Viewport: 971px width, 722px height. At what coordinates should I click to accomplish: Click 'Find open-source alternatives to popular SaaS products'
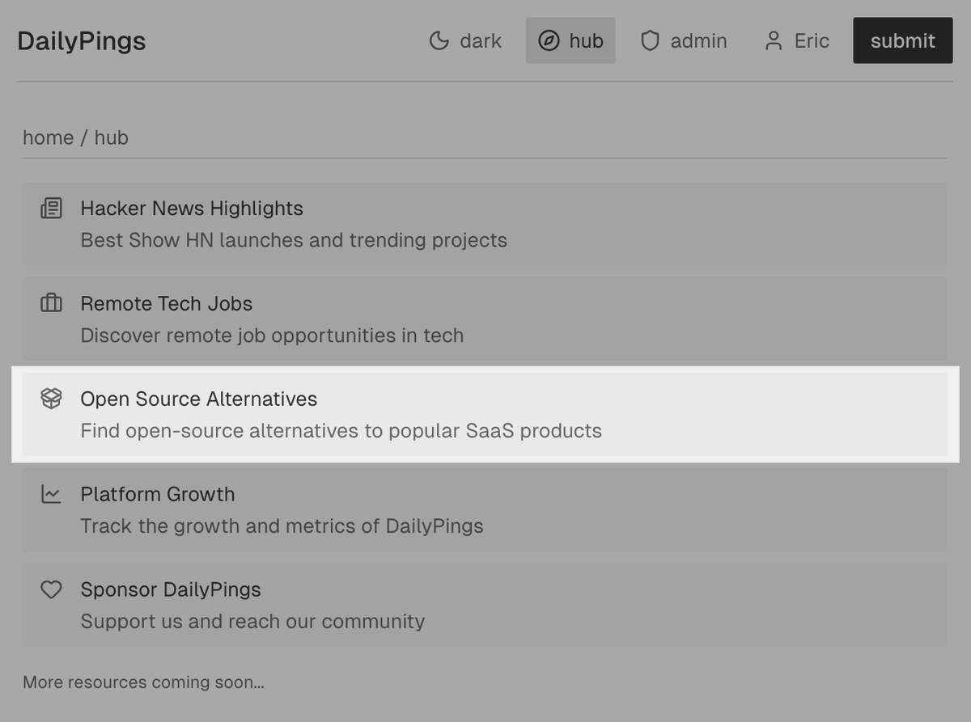pos(341,431)
